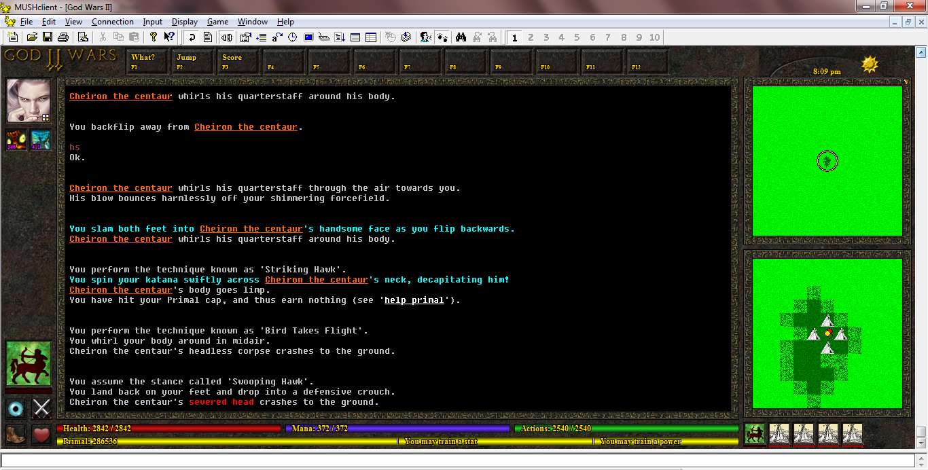
Task: Click the clock icon in the toolbar
Action: point(293,37)
